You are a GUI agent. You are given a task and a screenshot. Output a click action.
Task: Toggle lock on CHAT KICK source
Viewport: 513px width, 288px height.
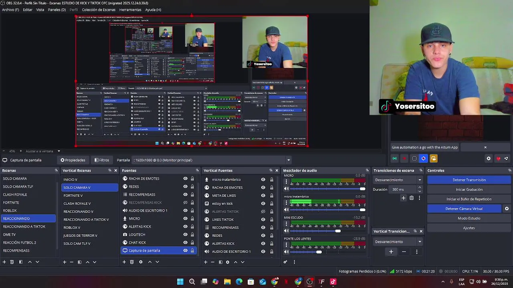[x=192, y=242]
